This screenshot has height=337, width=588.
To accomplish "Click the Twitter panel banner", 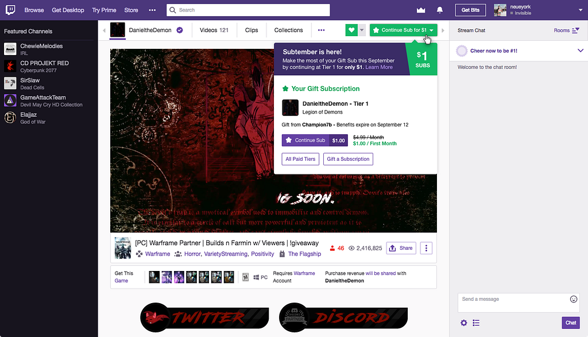I will [204, 317].
